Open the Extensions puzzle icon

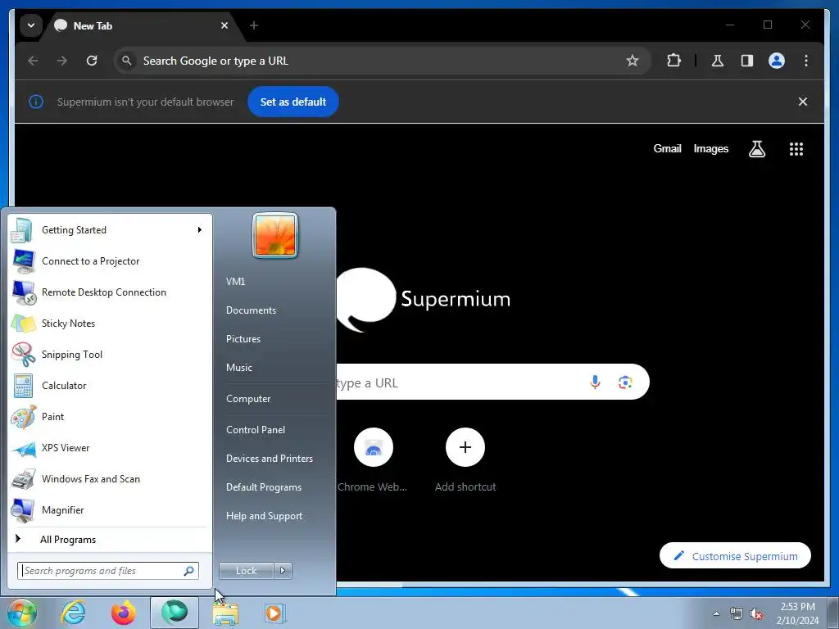coord(673,61)
